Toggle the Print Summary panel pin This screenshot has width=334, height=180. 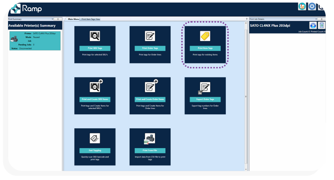pyautogui.click(x=58, y=19)
